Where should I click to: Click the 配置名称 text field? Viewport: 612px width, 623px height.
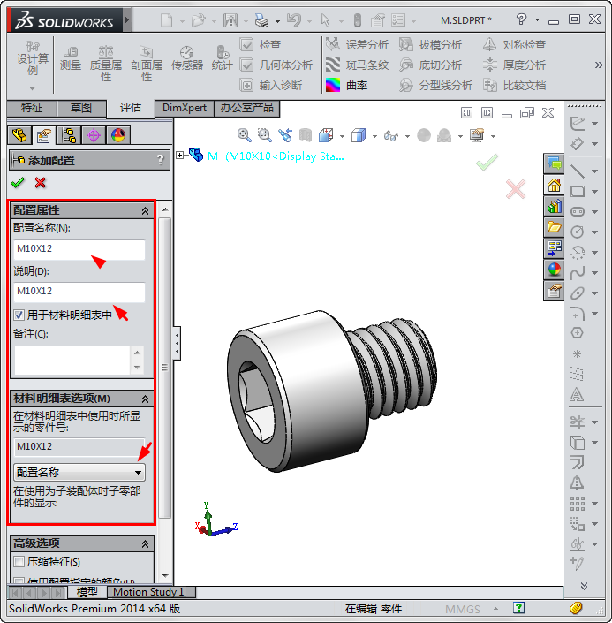(x=79, y=249)
